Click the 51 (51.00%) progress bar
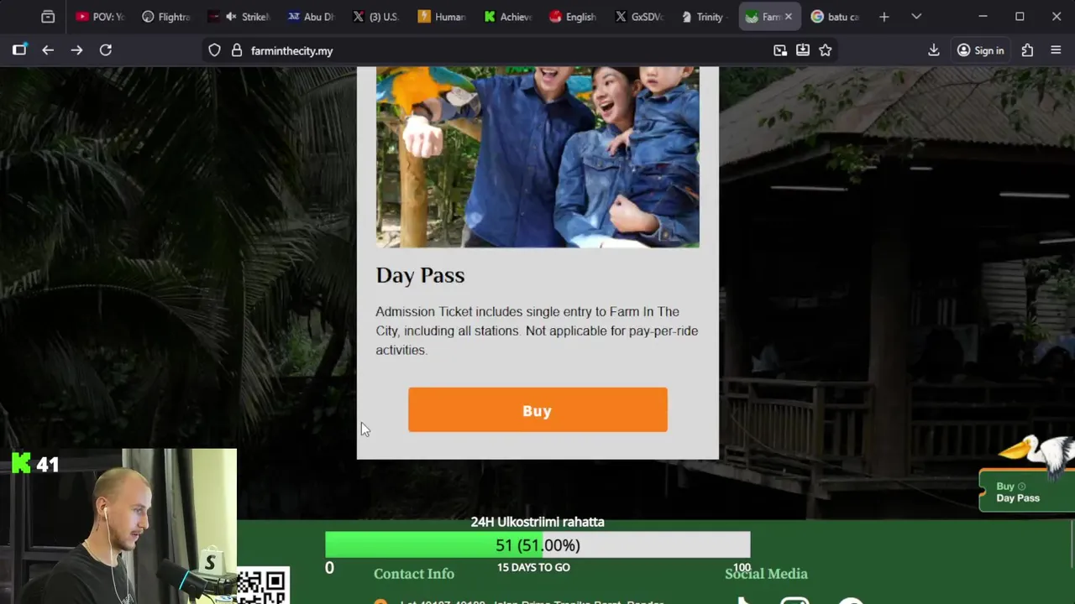The width and height of the screenshot is (1075, 604). (537, 545)
